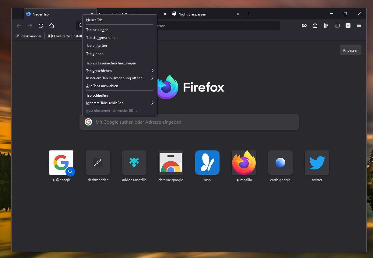The image size is (373, 258).
Task: Select Tab anheften menu entry
Action: click(x=120, y=46)
